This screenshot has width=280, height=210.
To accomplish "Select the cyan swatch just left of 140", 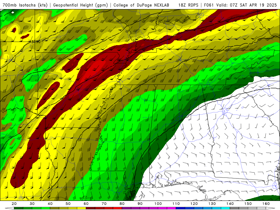I will (225, 208).
